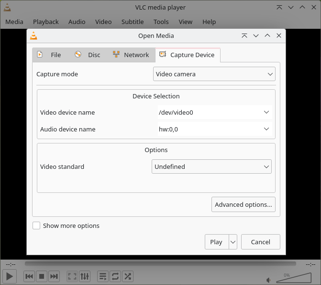Viewport: 321px width, 285px height.
Task: Open the Video standard dropdown
Action: pyautogui.click(x=211, y=166)
